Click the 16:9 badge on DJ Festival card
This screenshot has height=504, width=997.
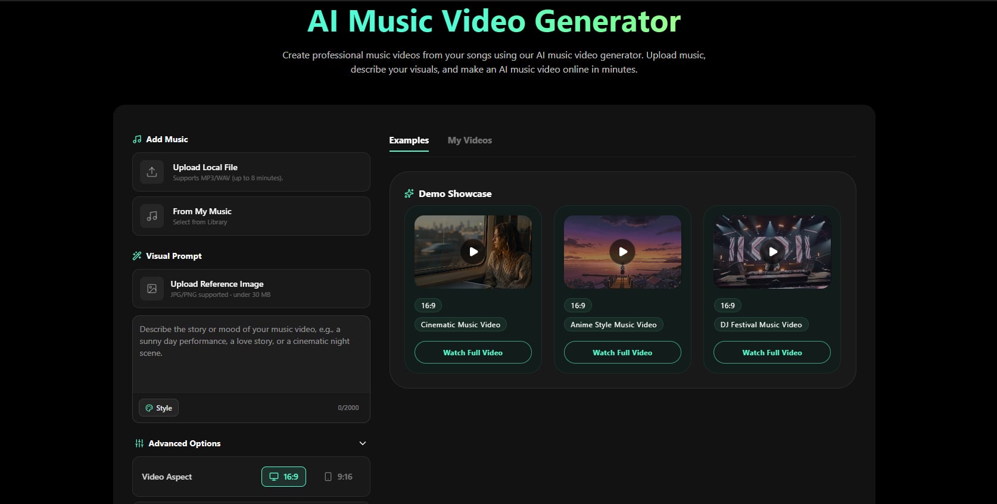pyautogui.click(x=727, y=305)
